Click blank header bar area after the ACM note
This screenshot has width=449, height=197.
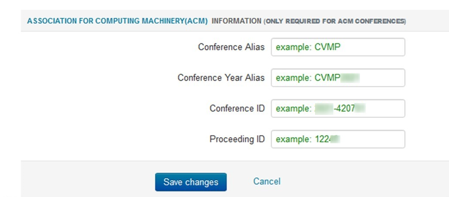[428, 21]
